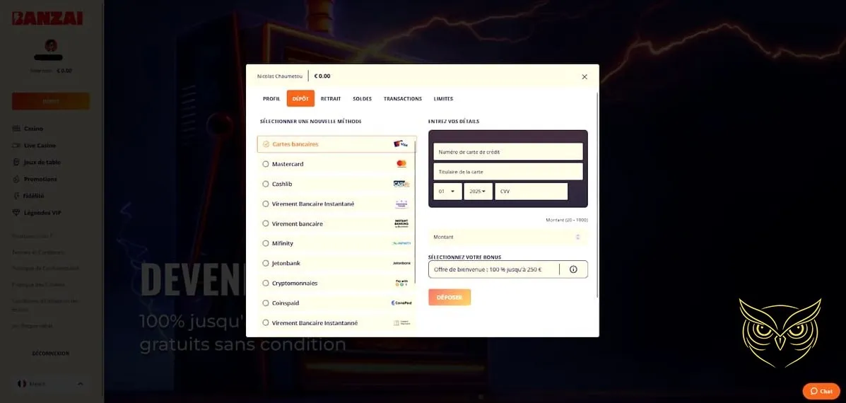Select the Cartes bancaires payment method
This screenshot has height=403, width=846.
pos(336,144)
